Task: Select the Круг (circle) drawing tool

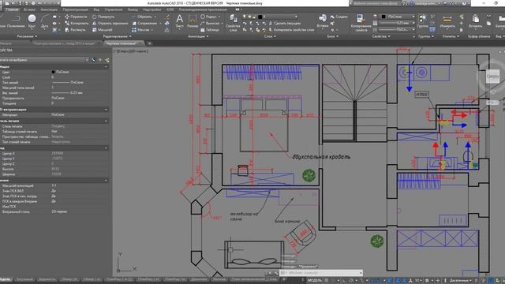Action: point(32,21)
